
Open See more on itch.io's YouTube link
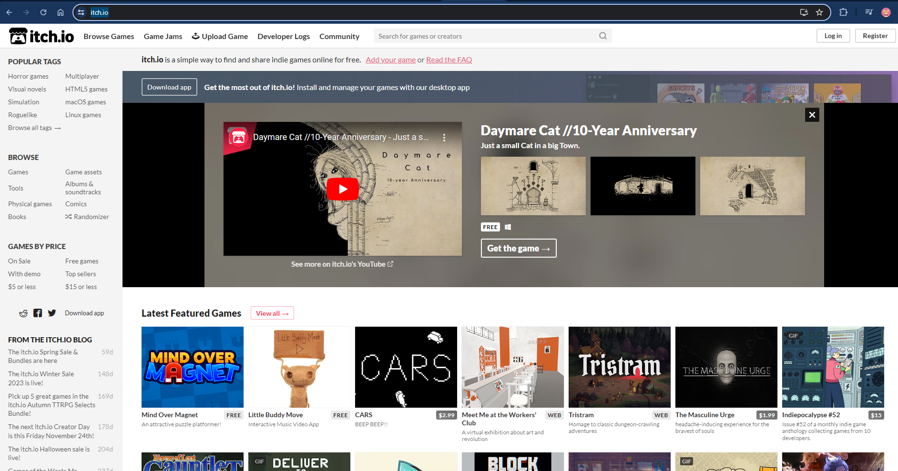tap(342, 264)
